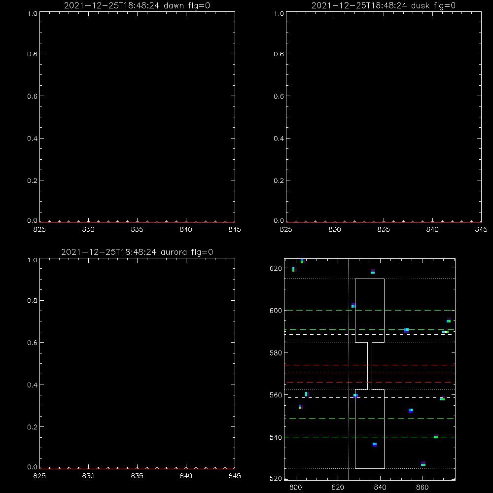Click the green dashed line at value 540
The height and width of the screenshot is (493, 493).
point(369,437)
